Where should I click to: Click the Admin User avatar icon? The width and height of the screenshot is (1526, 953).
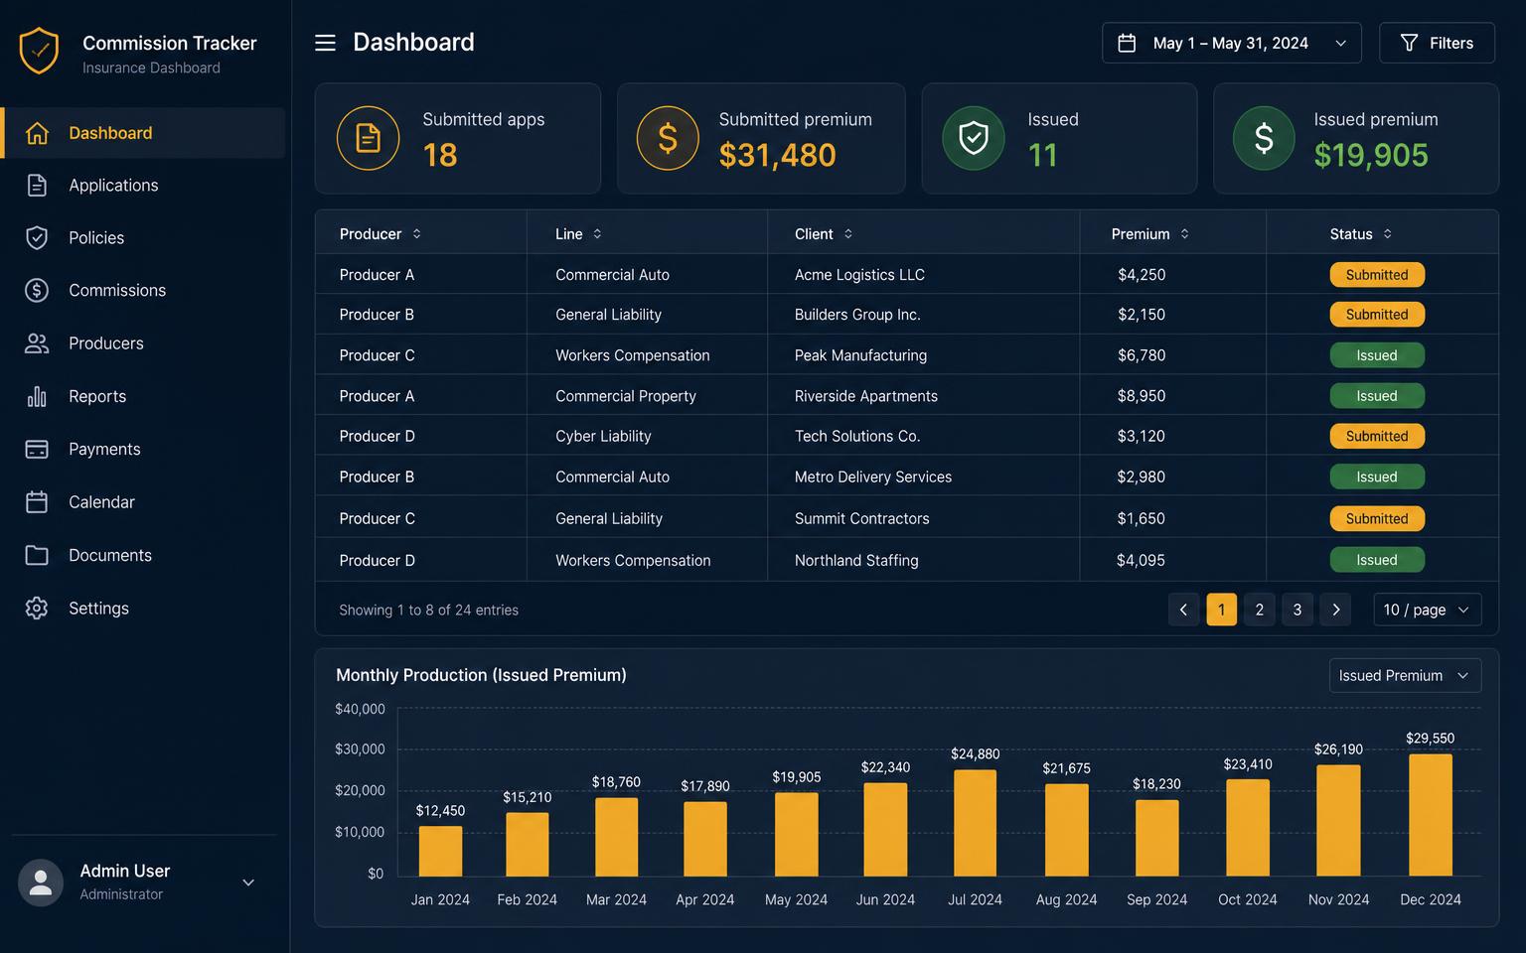pyautogui.click(x=41, y=882)
